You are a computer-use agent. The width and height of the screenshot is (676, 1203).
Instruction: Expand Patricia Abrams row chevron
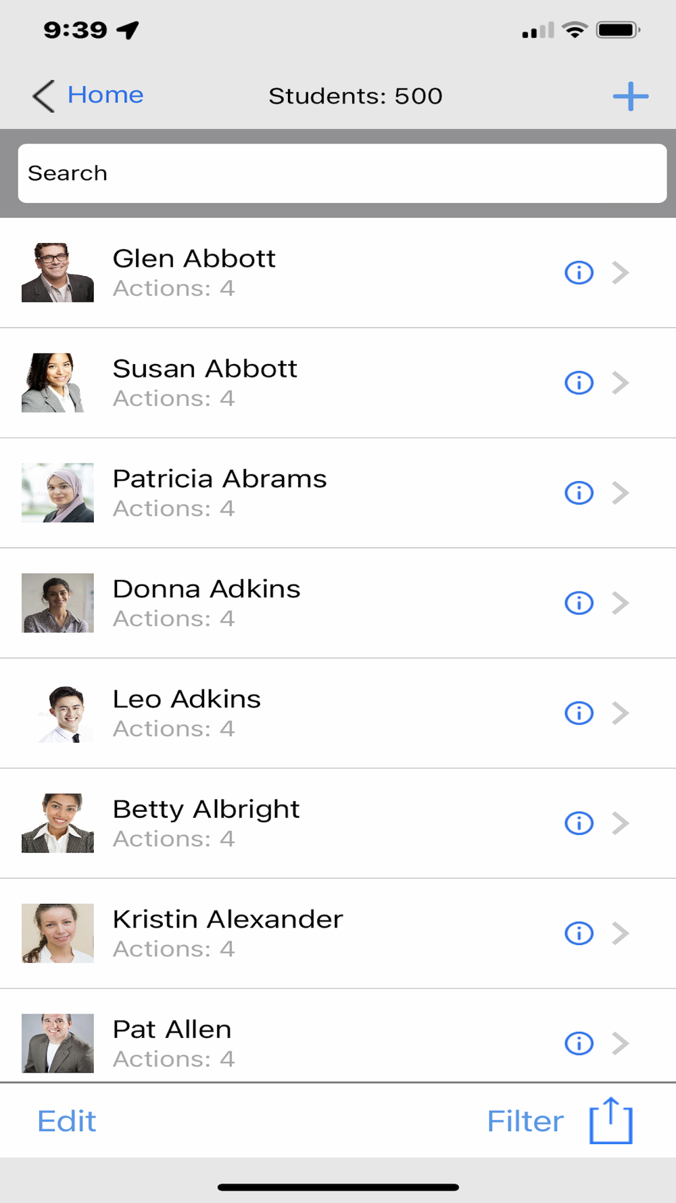[621, 493]
